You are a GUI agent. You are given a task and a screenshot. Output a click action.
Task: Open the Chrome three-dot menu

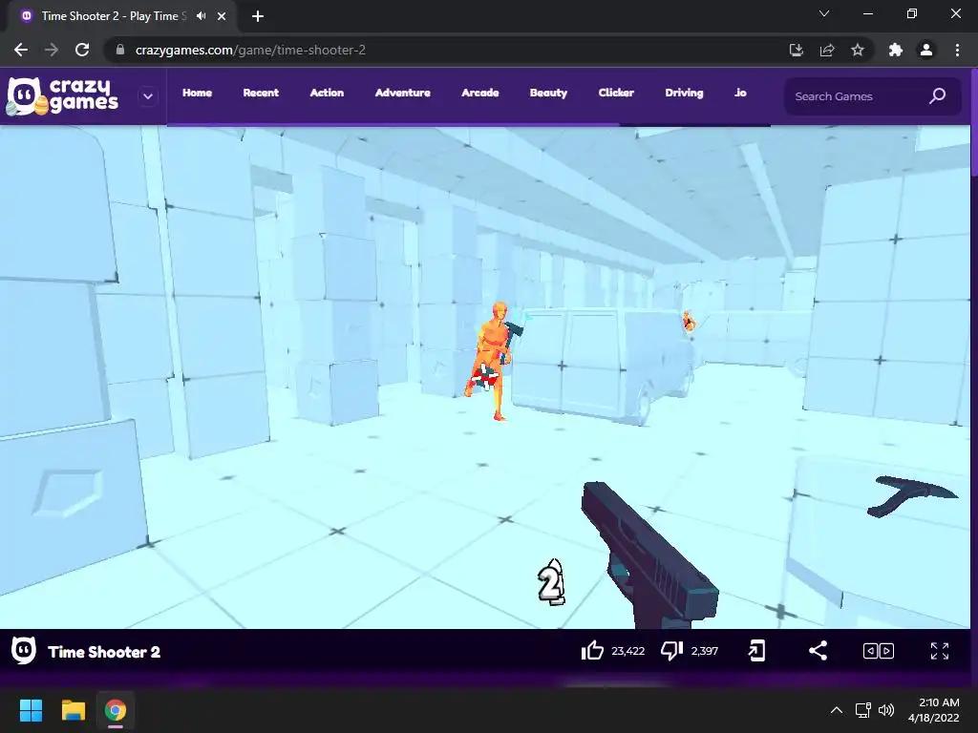[957, 50]
